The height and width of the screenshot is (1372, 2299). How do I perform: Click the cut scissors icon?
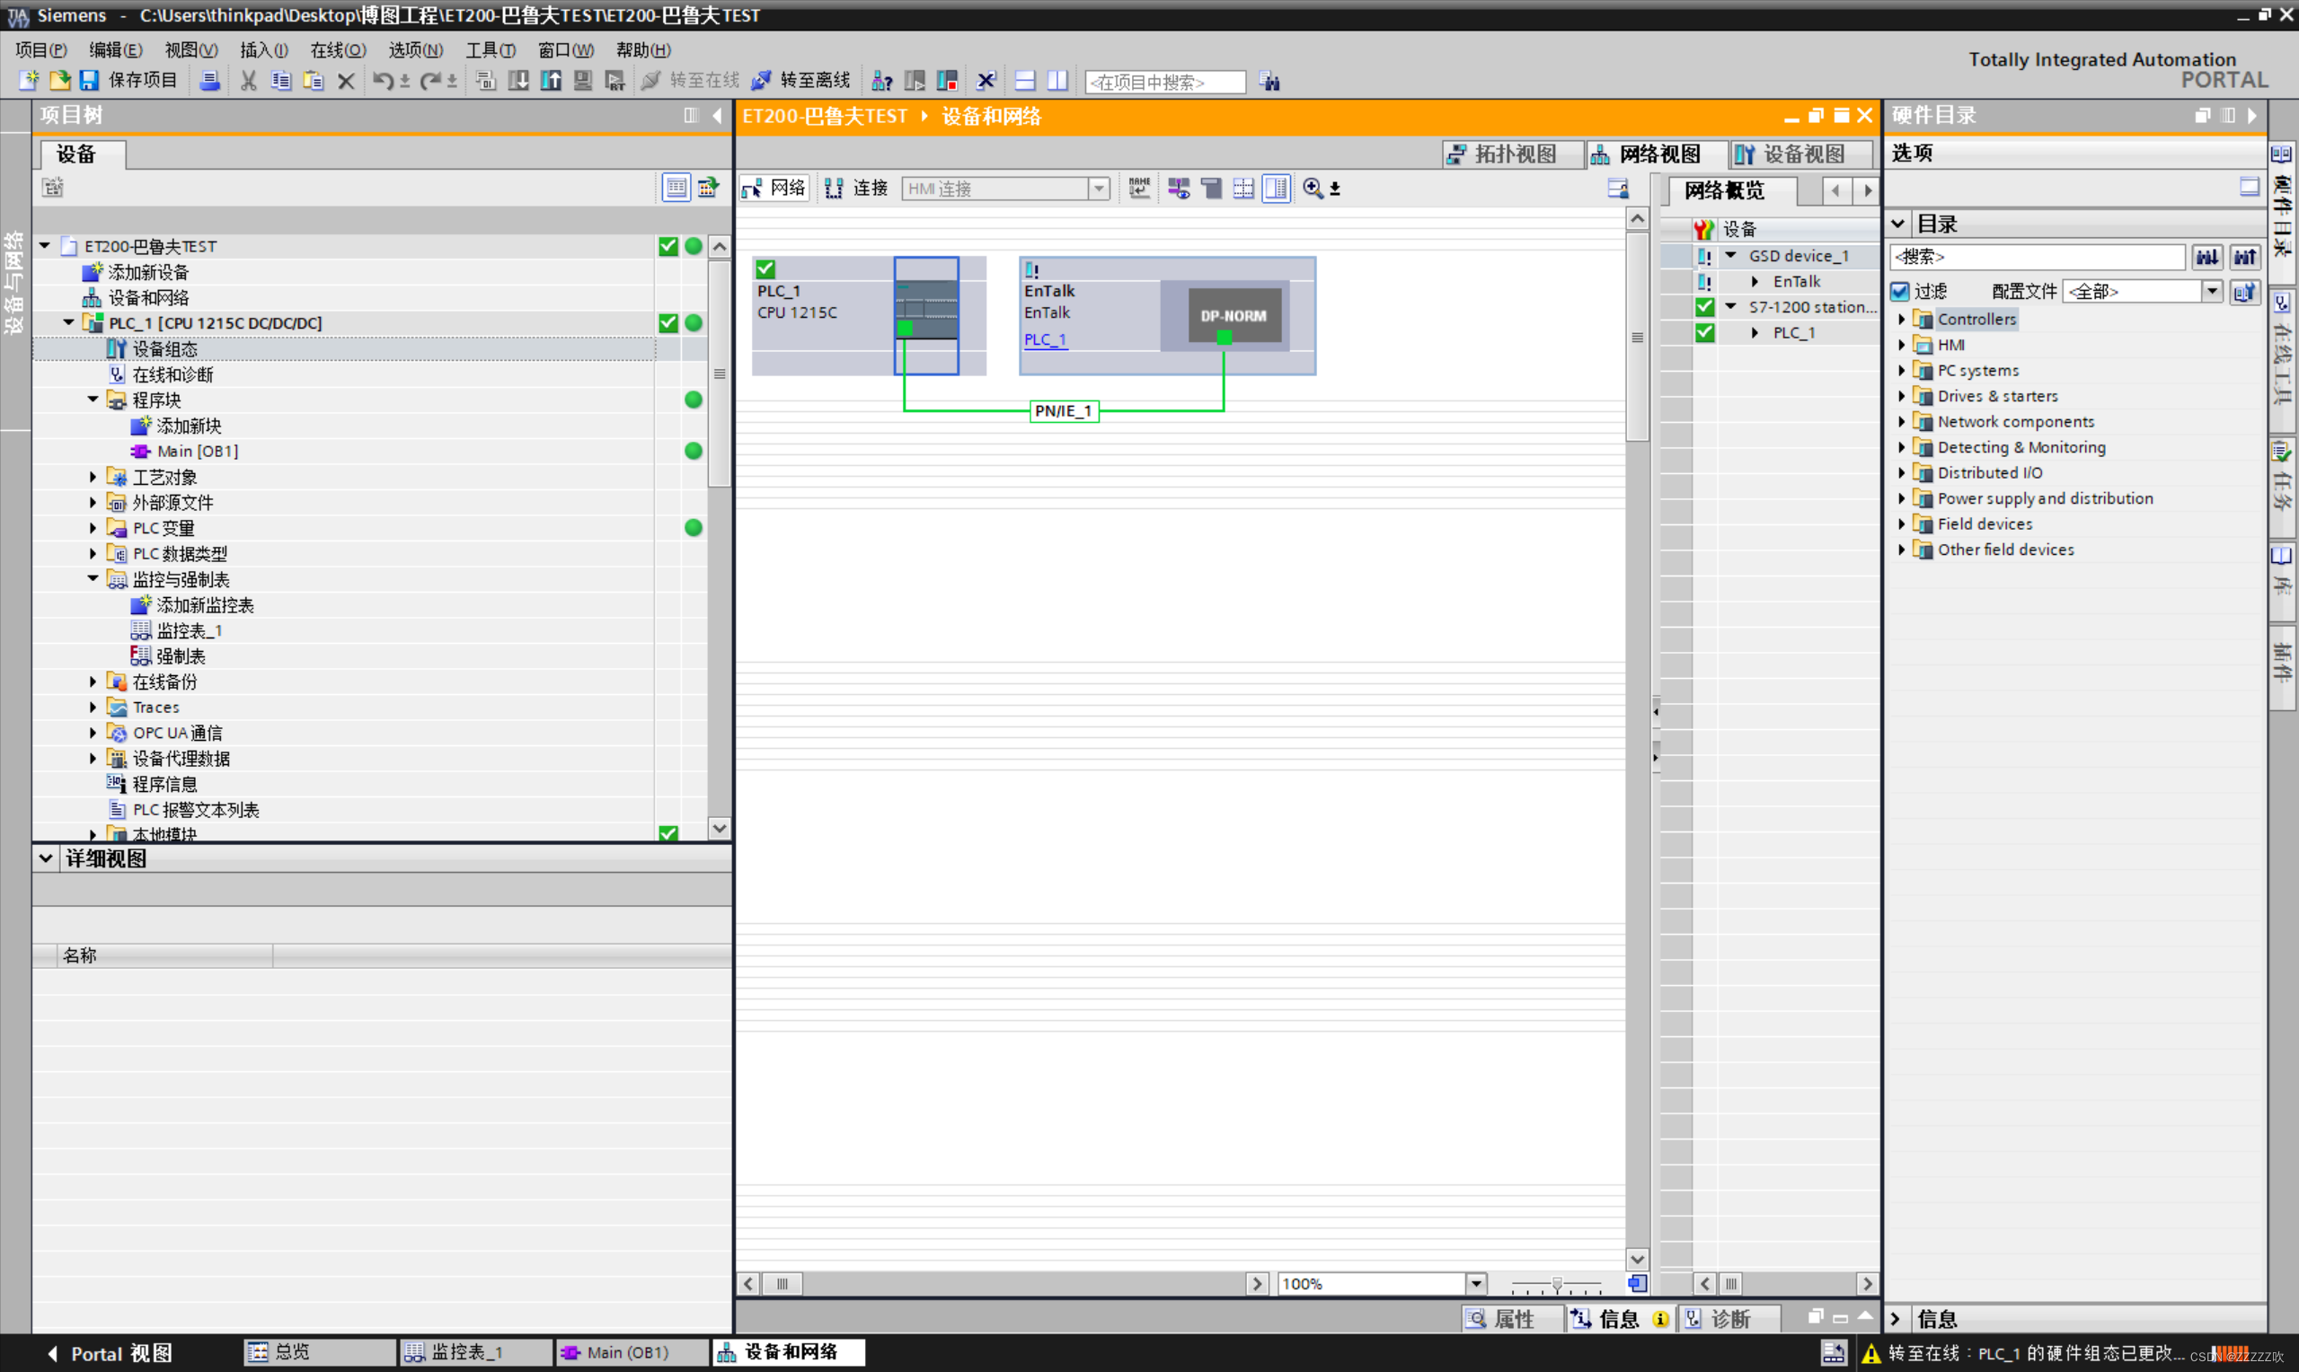tap(248, 81)
